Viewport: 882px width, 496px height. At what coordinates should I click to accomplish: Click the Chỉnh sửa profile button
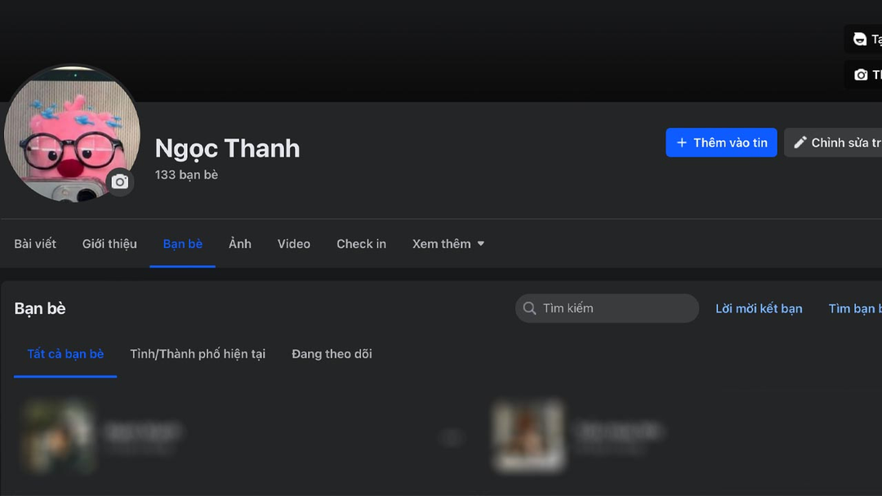(x=841, y=142)
